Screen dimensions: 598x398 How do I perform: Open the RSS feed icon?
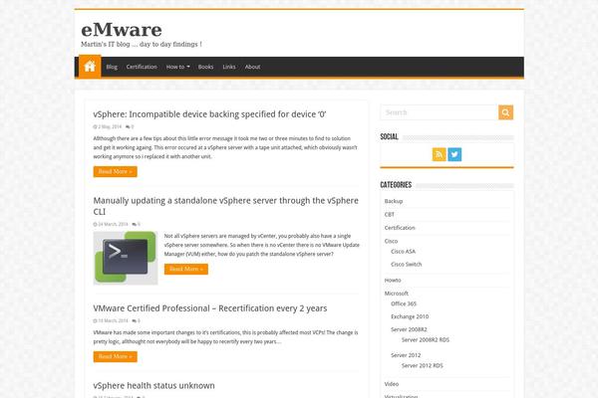[439, 154]
